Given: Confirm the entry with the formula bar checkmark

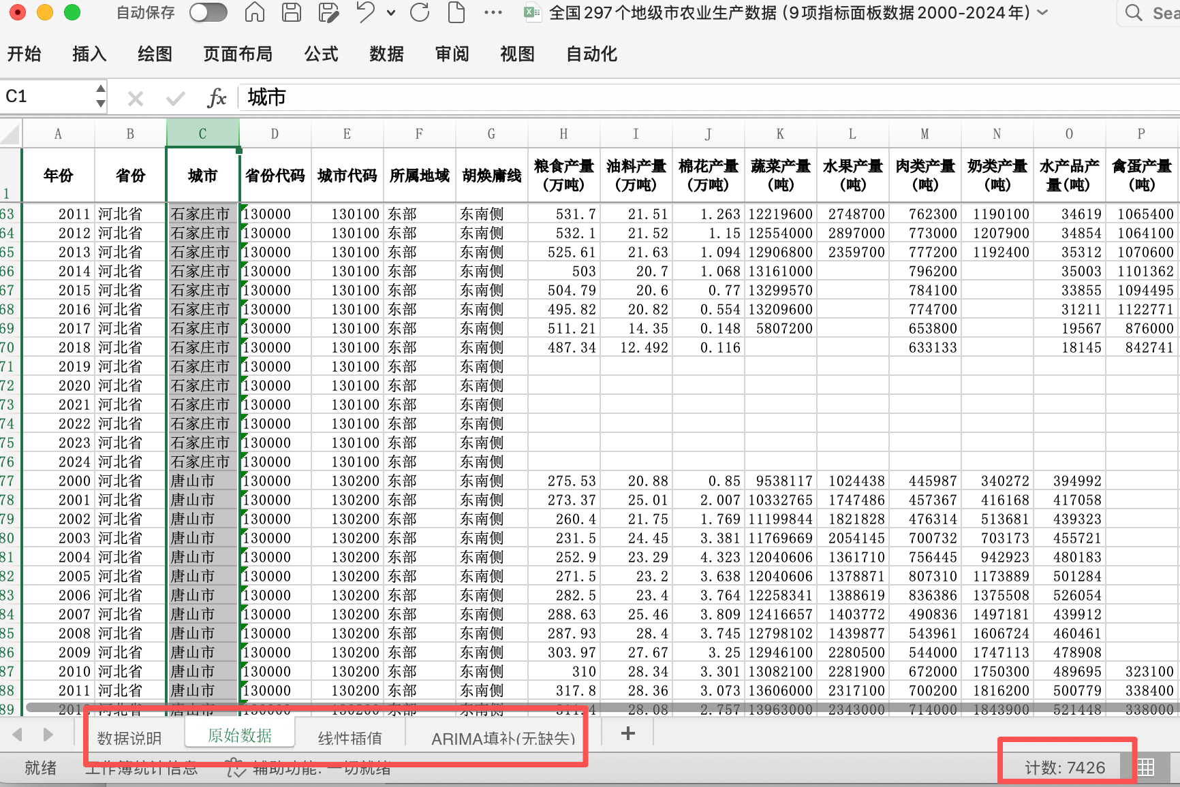Looking at the screenshot, I should [x=176, y=99].
